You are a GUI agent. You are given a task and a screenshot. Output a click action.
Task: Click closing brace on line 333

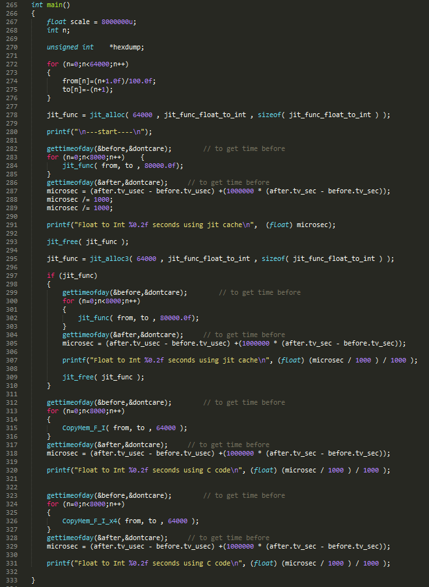click(33, 580)
